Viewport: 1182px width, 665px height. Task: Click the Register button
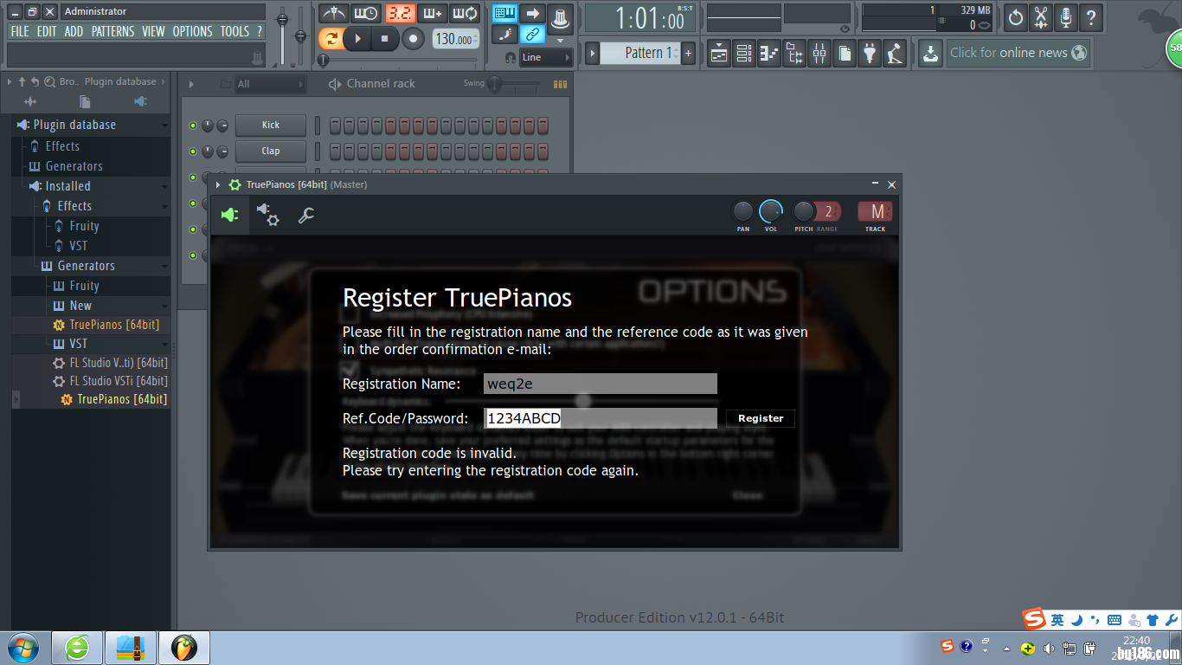[761, 418]
